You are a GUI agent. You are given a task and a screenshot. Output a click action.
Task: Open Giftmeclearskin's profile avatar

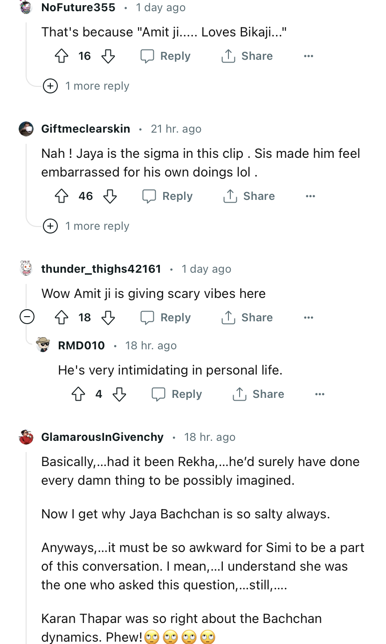[x=26, y=129]
